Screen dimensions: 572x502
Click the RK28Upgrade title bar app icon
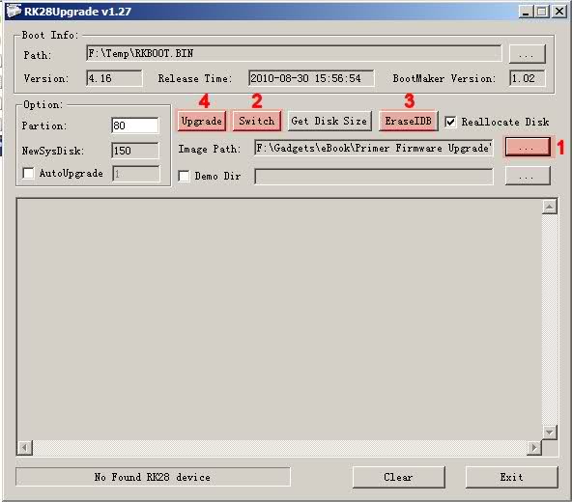(14, 11)
